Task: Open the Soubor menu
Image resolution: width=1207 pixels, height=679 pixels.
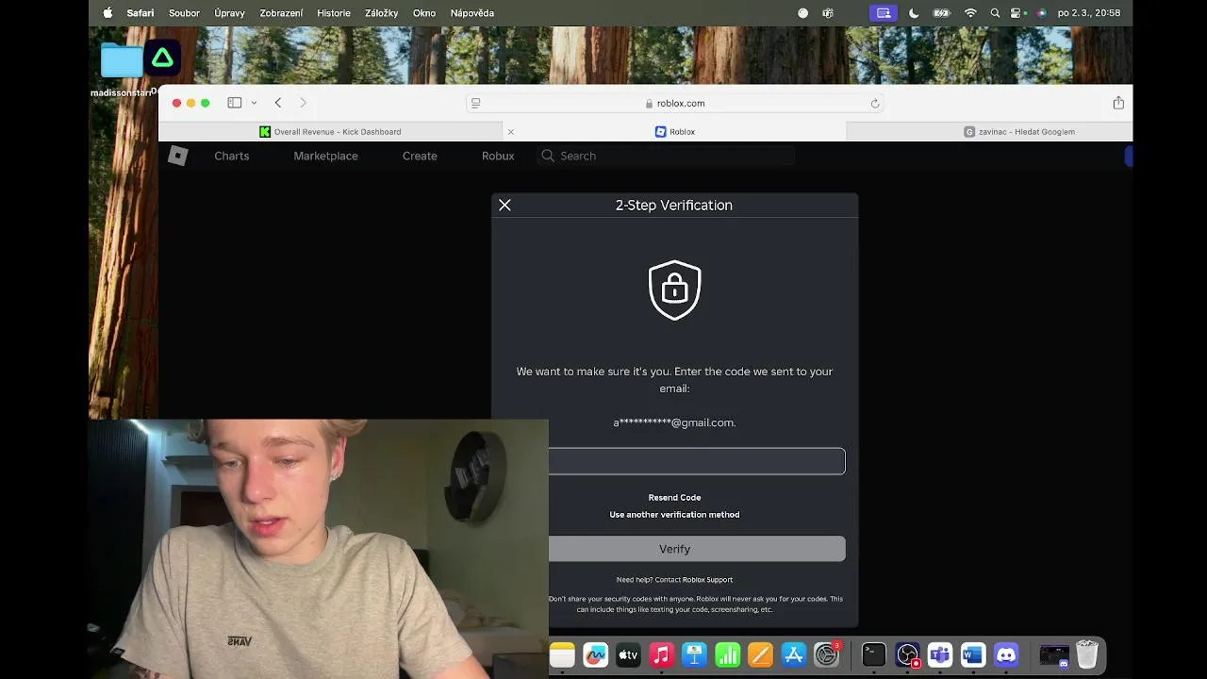Action: tap(184, 13)
